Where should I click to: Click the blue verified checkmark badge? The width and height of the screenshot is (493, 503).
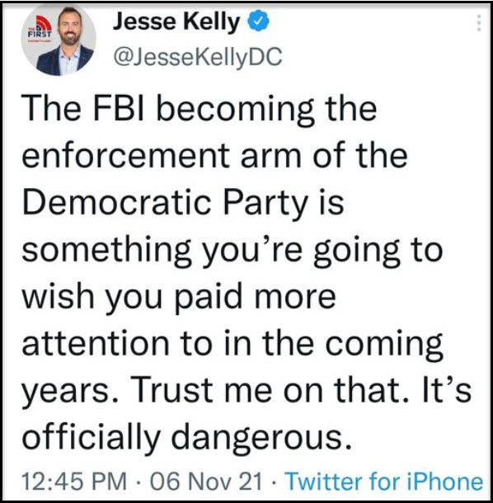pos(258,21)
